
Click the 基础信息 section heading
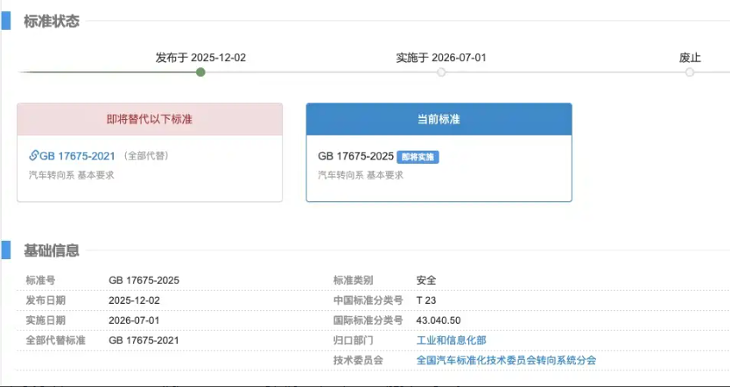pos(52,250)
